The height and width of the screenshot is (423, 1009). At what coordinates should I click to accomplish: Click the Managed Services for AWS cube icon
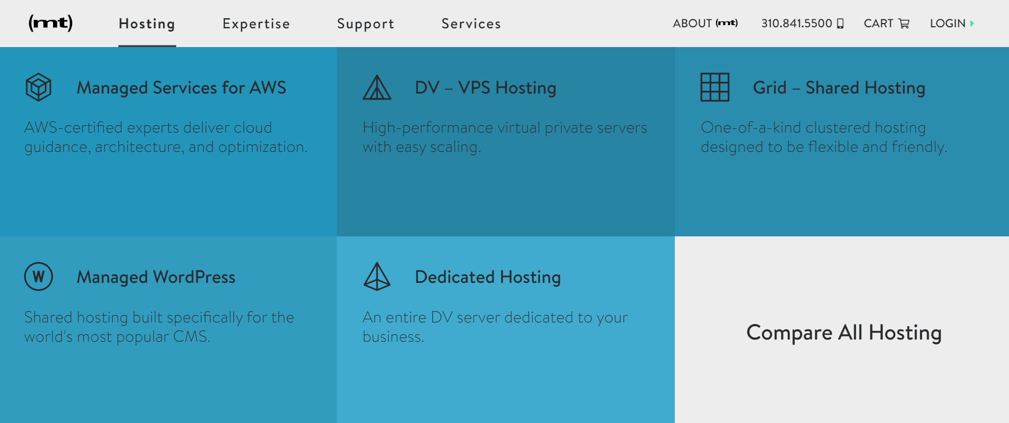(39, 87)
